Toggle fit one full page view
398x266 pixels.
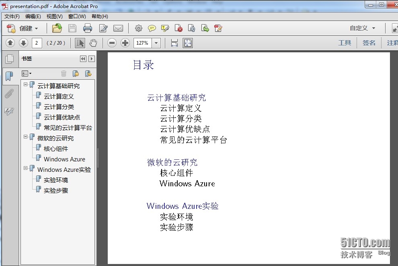click(x=188, y=43)
